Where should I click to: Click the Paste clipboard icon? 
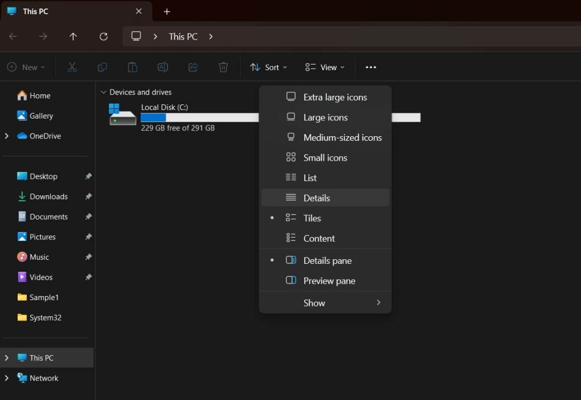click(x=132, y=67)
